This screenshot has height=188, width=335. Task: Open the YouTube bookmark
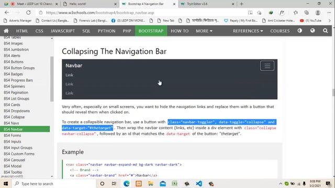click(310, 21)
